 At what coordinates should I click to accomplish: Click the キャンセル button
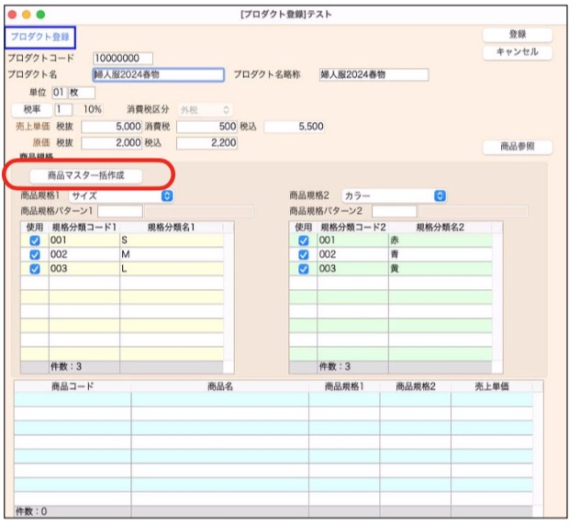tap(518, 52)
